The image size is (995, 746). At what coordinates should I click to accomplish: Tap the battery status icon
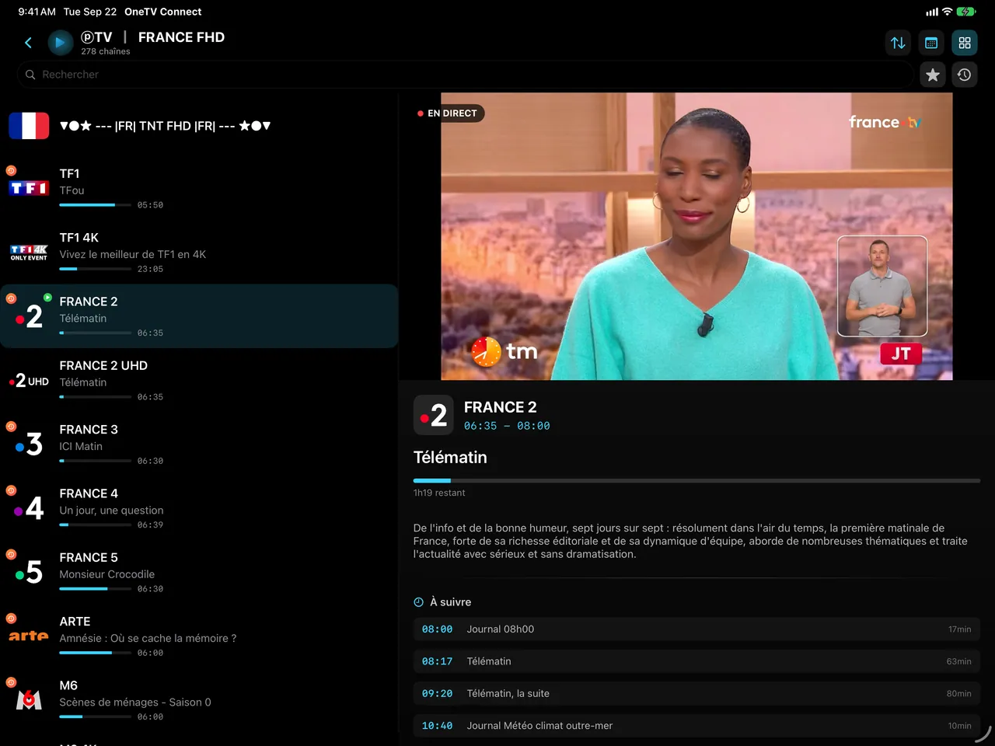pyautogui.click(x=966, y=12)
